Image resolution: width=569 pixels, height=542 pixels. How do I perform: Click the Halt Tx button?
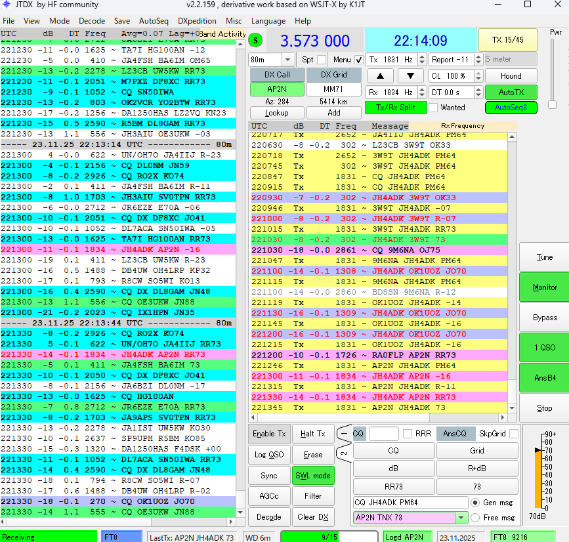point(312,434)
